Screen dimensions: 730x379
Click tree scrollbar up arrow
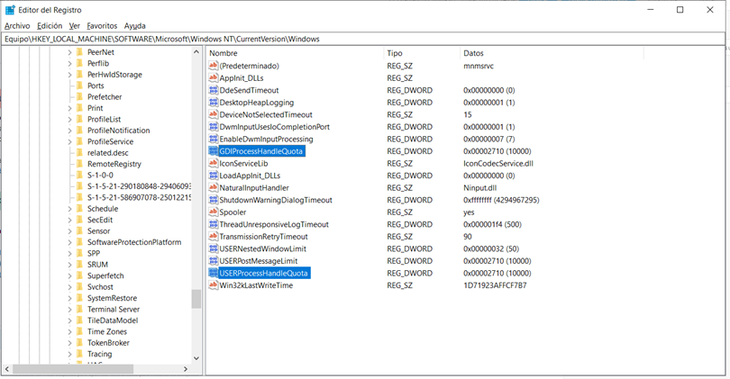click(x=196, y=51)
